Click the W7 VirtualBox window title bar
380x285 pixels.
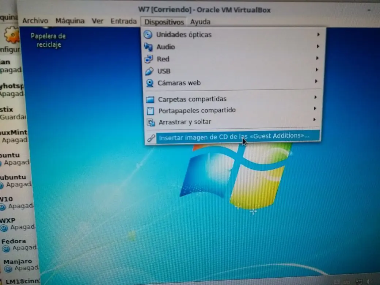pyautogui.click(x=204, y=10)
